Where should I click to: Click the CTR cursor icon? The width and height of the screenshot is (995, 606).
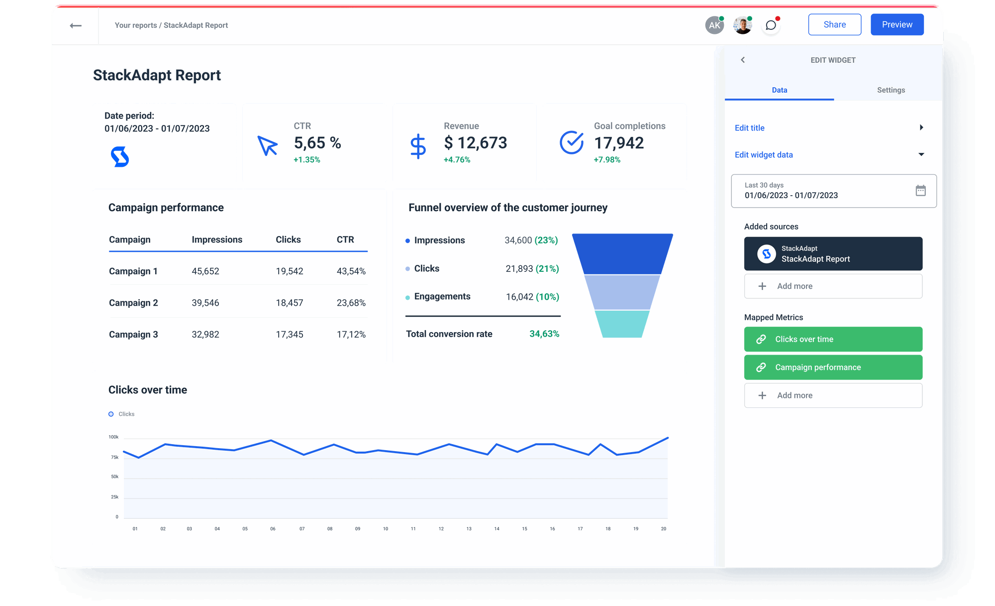pyautogui.click(x=267, y=146)
